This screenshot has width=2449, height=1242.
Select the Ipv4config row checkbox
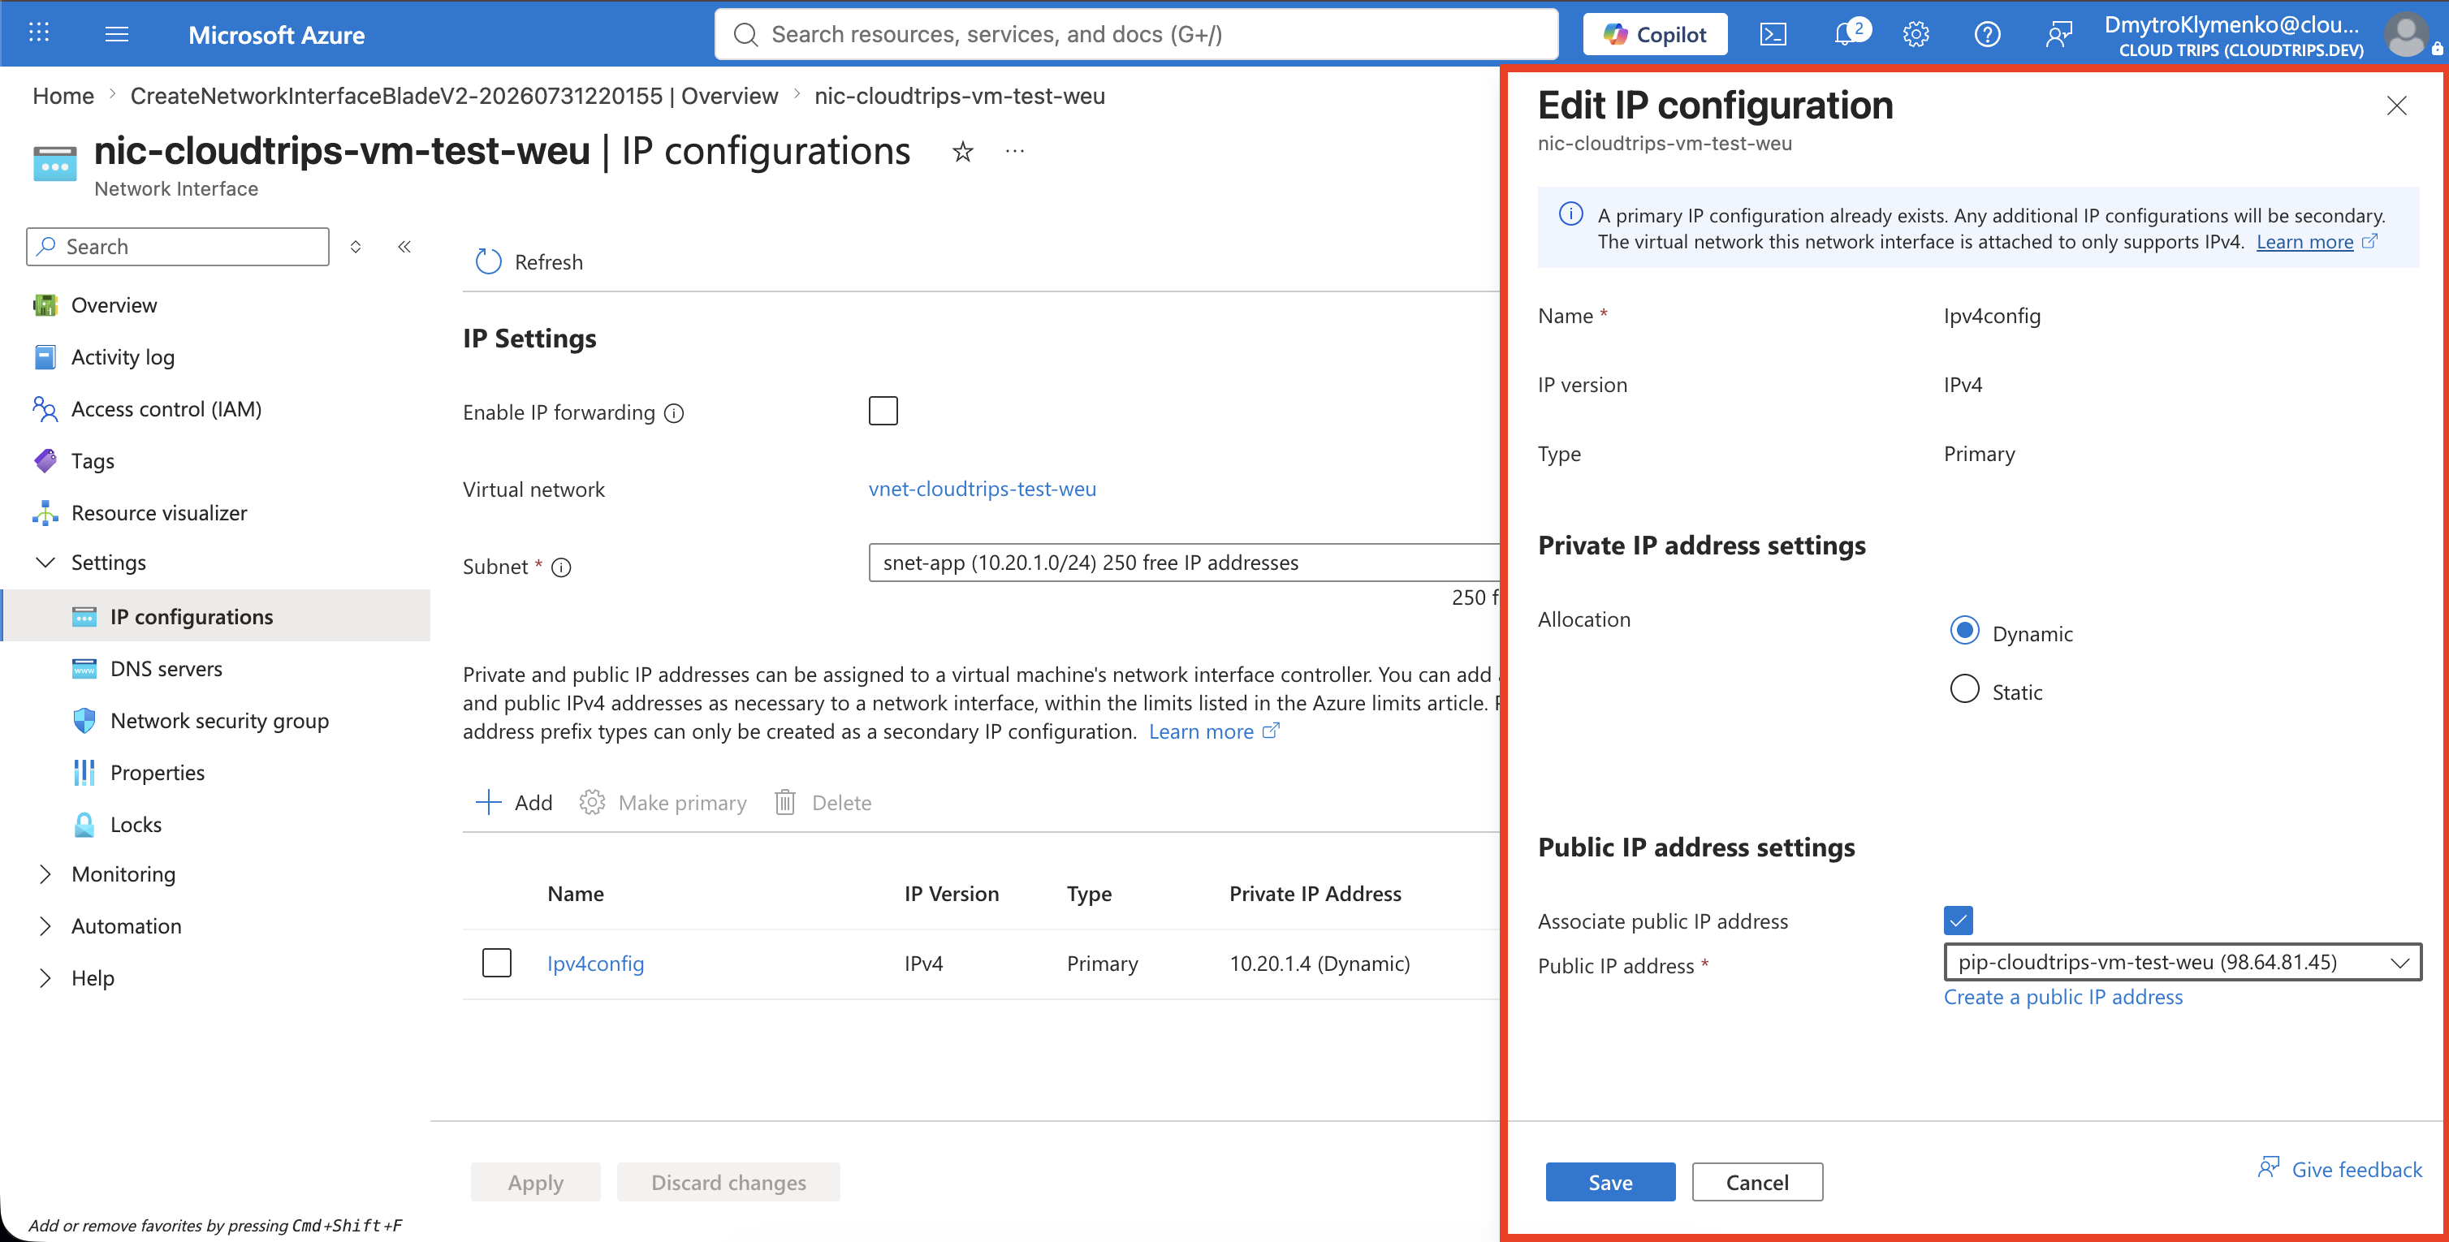[496, 963]
